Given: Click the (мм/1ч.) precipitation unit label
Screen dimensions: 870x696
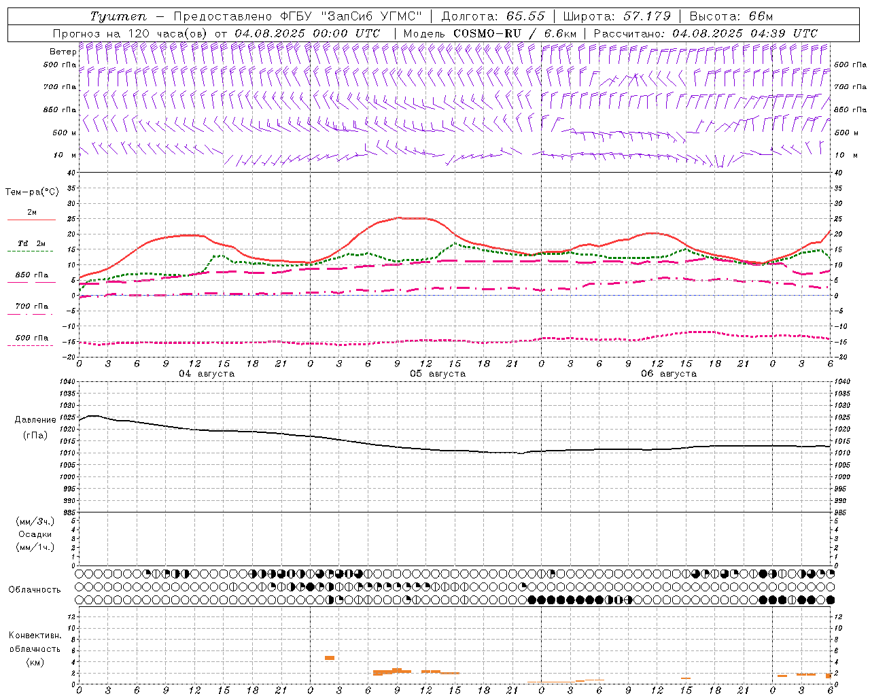Looking at the screenshot, I should point(35,547).
